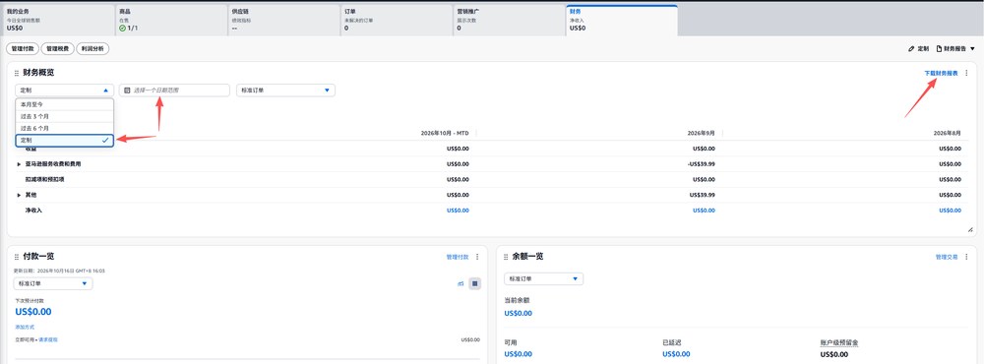This screenshot has width=984, height=364.
Task: Open the 供应链 tab
Action: 284,20
